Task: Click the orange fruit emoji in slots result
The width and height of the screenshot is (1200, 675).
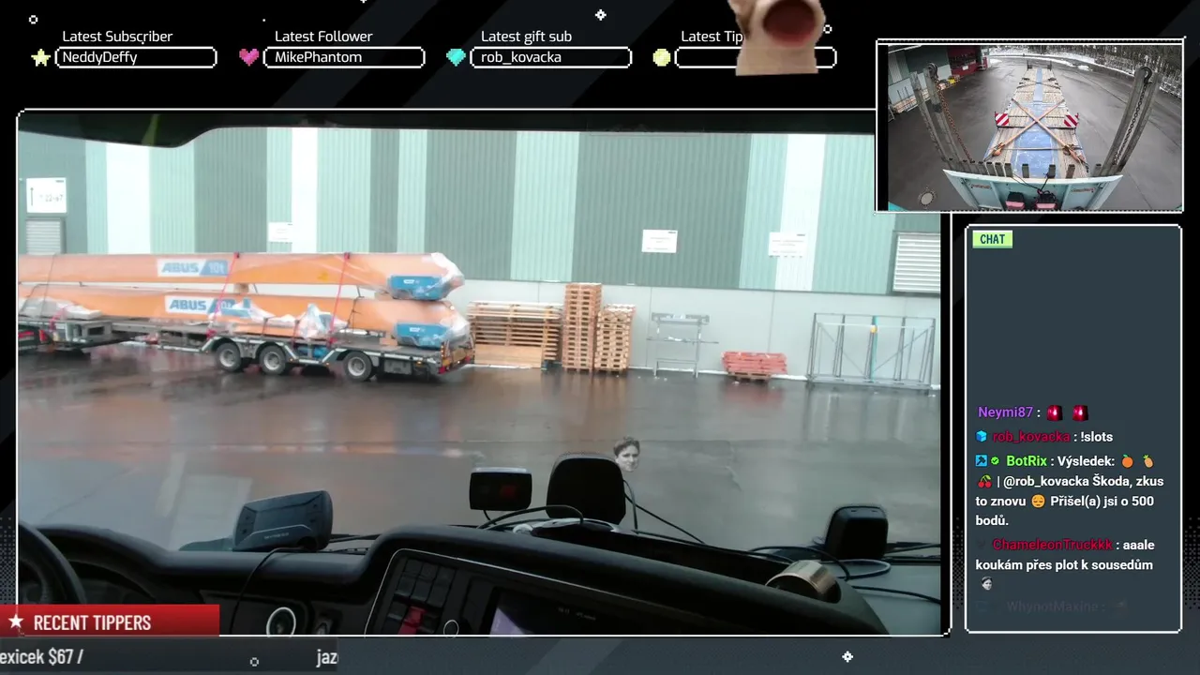Action: point(1128,460)
